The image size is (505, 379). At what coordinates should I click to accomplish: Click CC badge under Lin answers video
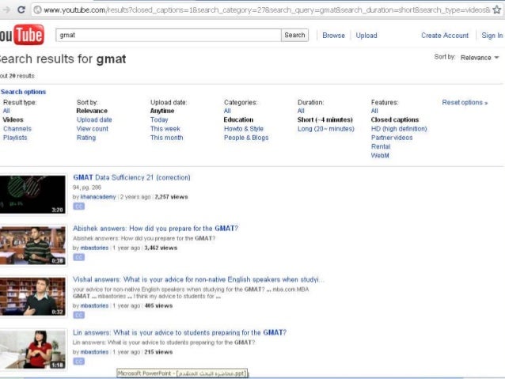[78, 362]
